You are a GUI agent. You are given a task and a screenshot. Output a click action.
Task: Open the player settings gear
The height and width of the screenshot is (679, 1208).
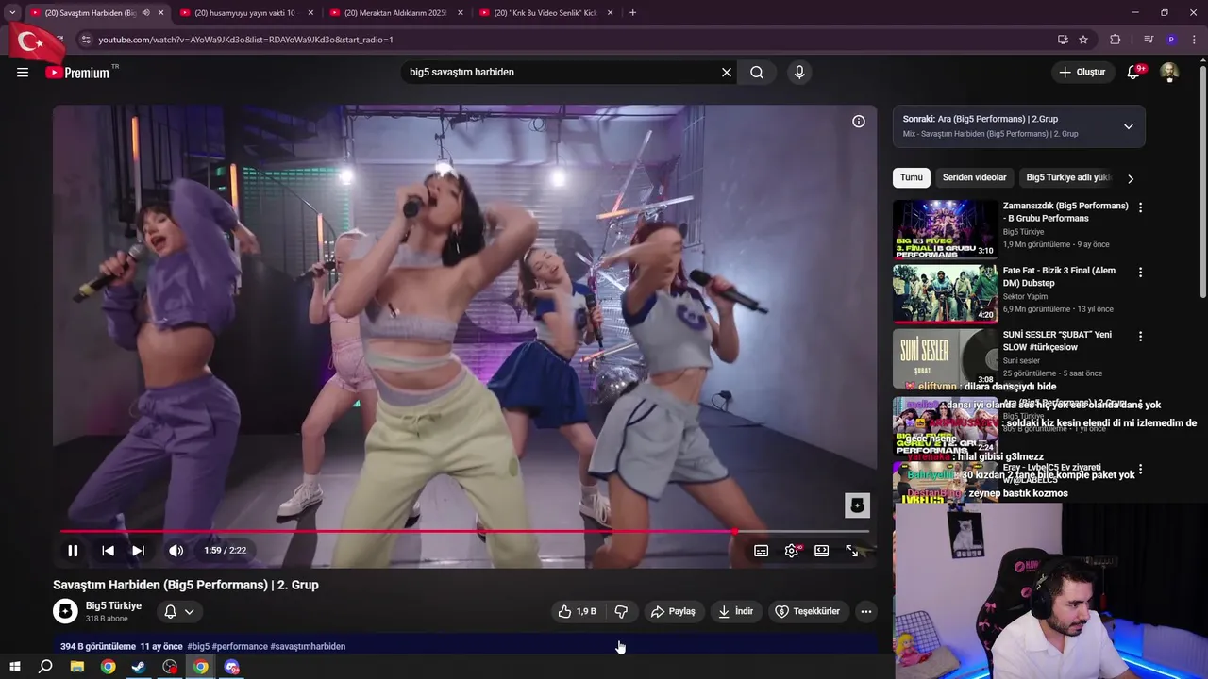click(x=792, y=551)
